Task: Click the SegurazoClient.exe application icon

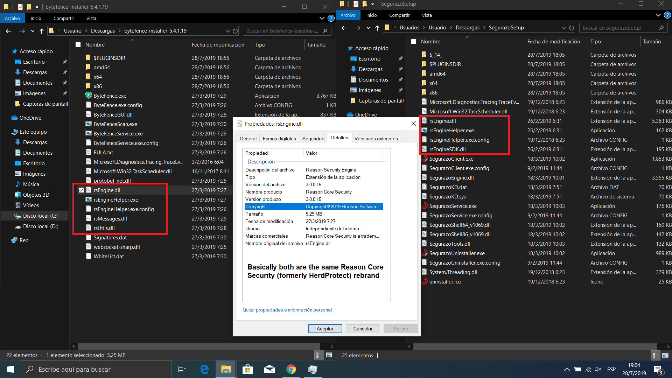Action: [x=424, y=159]
